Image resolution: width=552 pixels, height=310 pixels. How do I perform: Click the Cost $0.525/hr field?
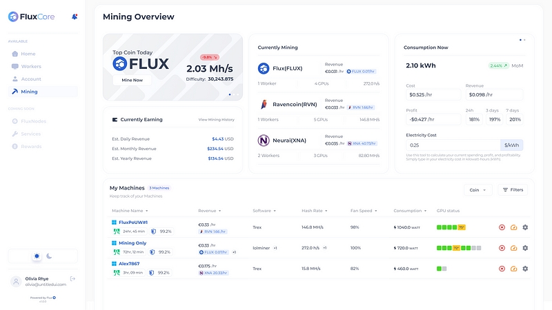point(433,94)
